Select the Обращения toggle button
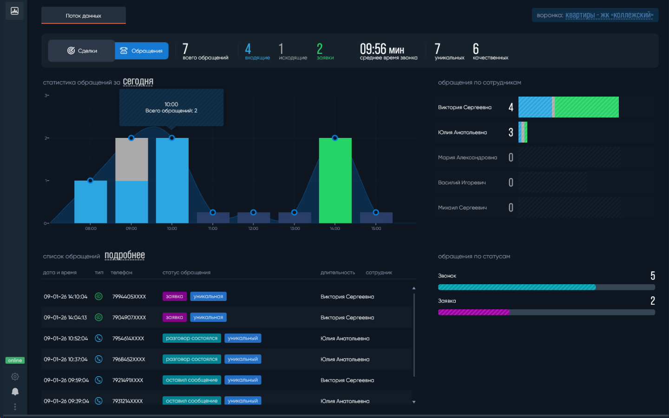This screenshot has height=418, width=669. click(142, 51)
